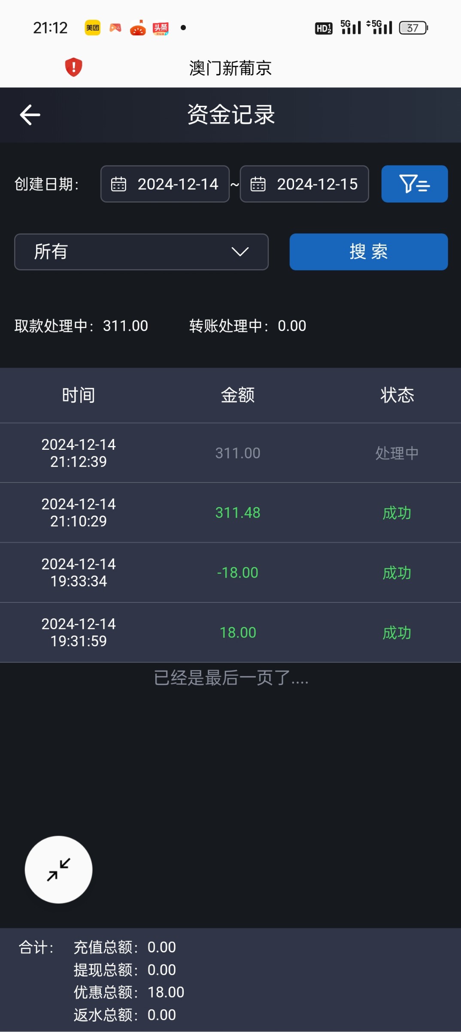The image size is (461, 1032).
Task: Tap the back arrow icon
Action: pyautogui.click(x=30, y=115)
